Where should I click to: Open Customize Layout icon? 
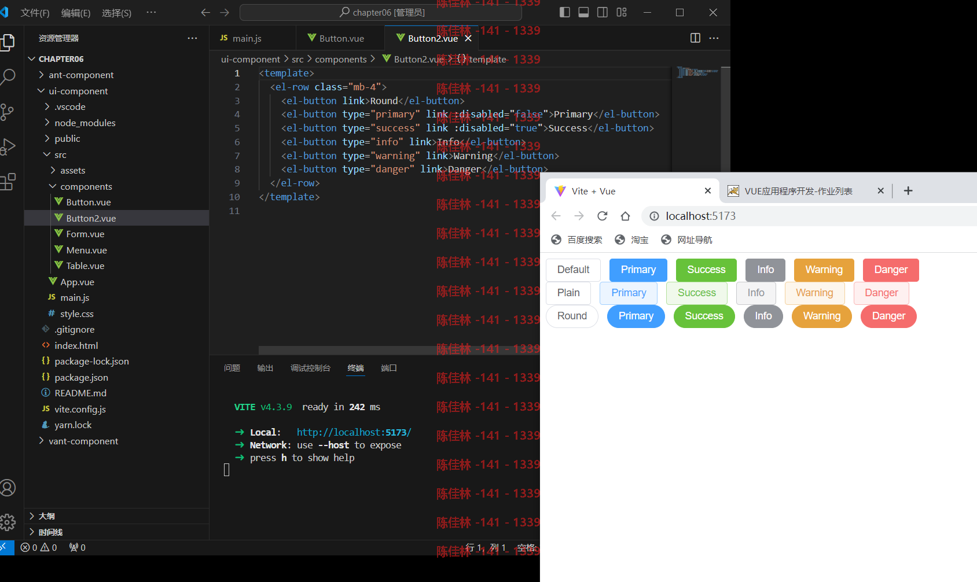tap(622, 12)
